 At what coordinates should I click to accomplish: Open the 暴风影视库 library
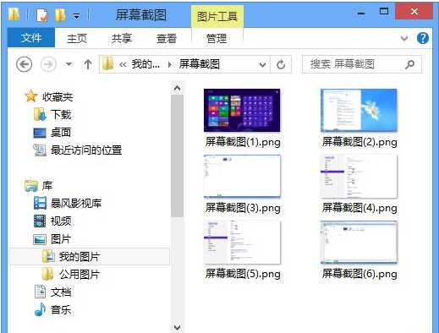[x=76, y=203]
